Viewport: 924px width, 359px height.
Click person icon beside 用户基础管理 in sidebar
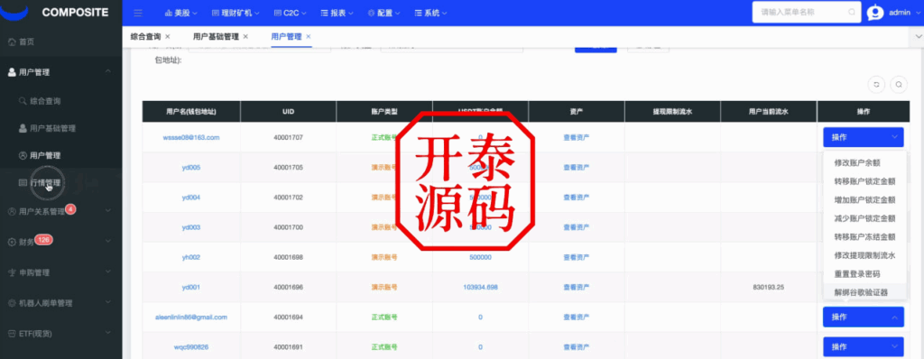click(x=23, y=128)
